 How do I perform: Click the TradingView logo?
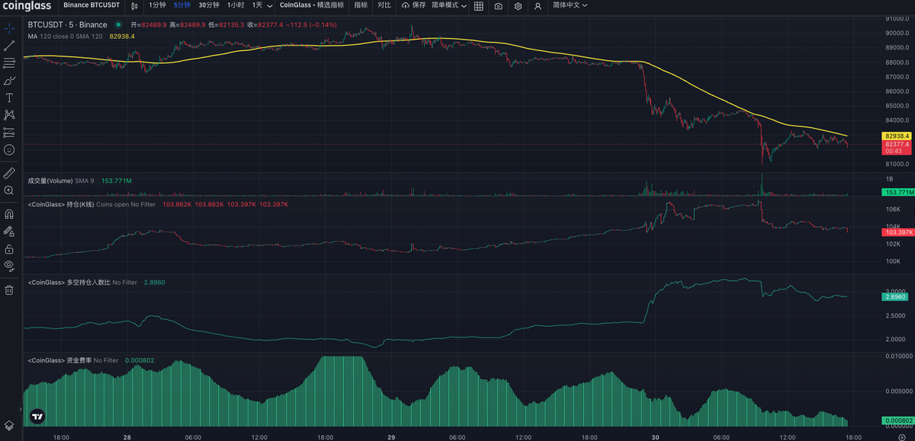[37, 417]
